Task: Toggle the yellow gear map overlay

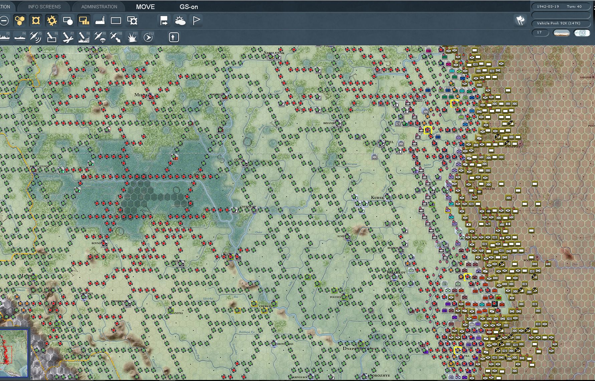Action: (52, 21)
